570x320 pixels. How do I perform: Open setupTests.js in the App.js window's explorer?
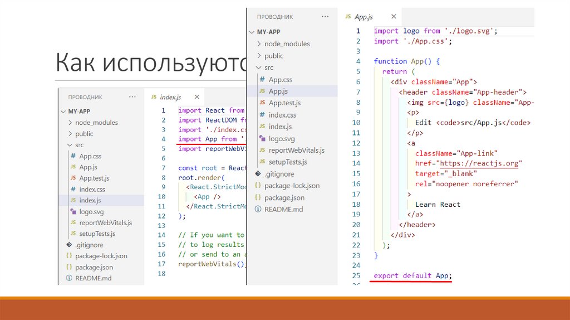click(287, 162)
